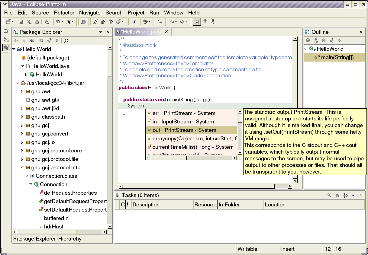Image resolution: width=368 pixels, height=255 pixels.
Task: Collapse the Hello World project node
Action: pos(14,49)
